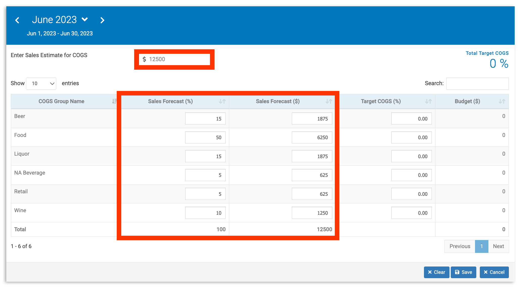
Task: Click the sales estimate dollar field
Action: pos(174,59)
